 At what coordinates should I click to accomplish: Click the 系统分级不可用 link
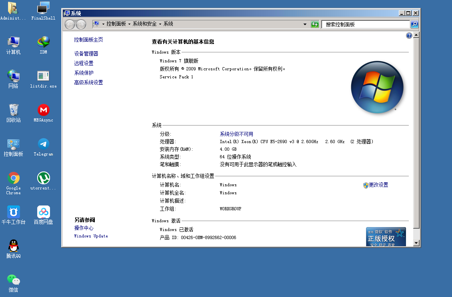tap(236, 134)
